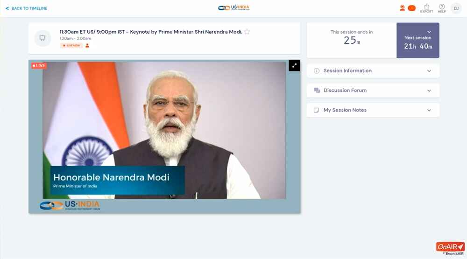Favorite the keynote session with the star icon
This screenshot has width=467, height=259.
coord(247,32)
